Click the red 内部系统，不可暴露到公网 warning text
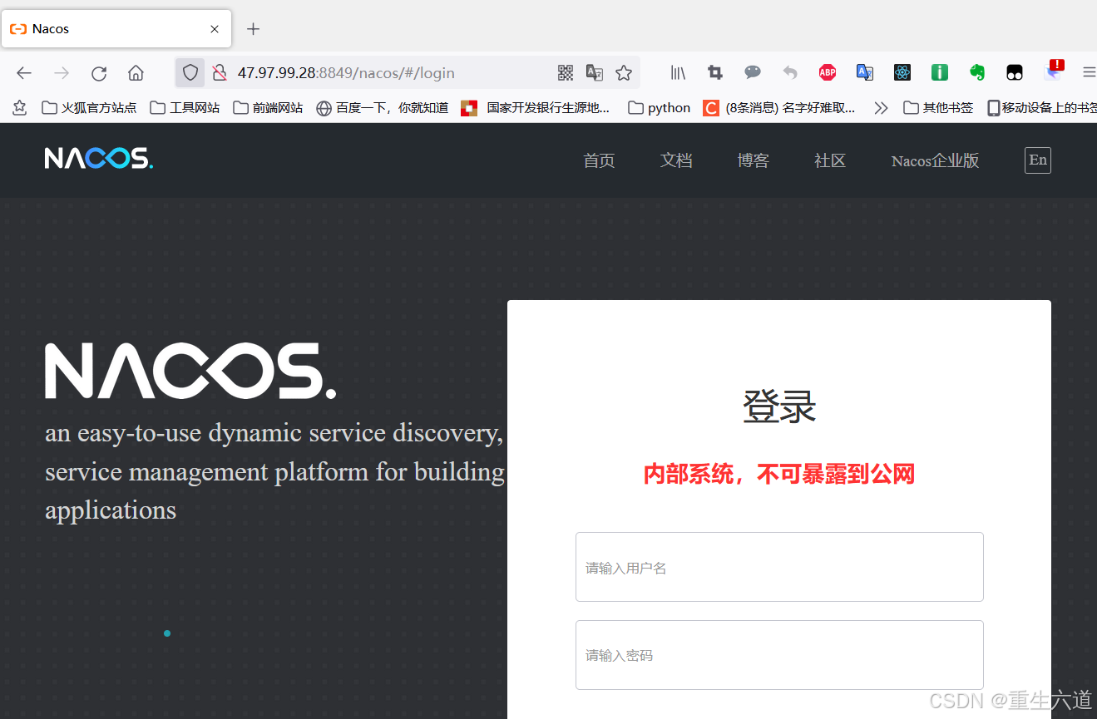Image resolution: width=1097 pixels, height=719 pixels. click(779, 474)
